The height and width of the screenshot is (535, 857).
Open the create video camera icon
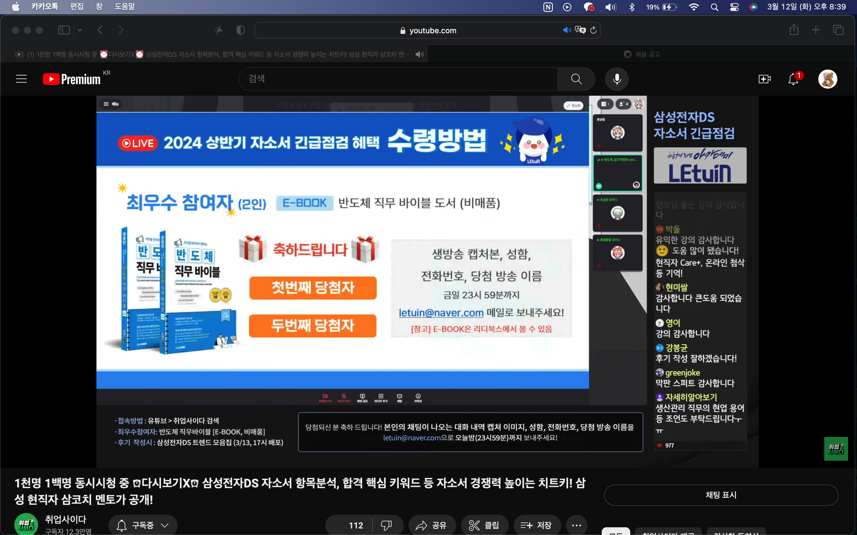click(764, 79)
